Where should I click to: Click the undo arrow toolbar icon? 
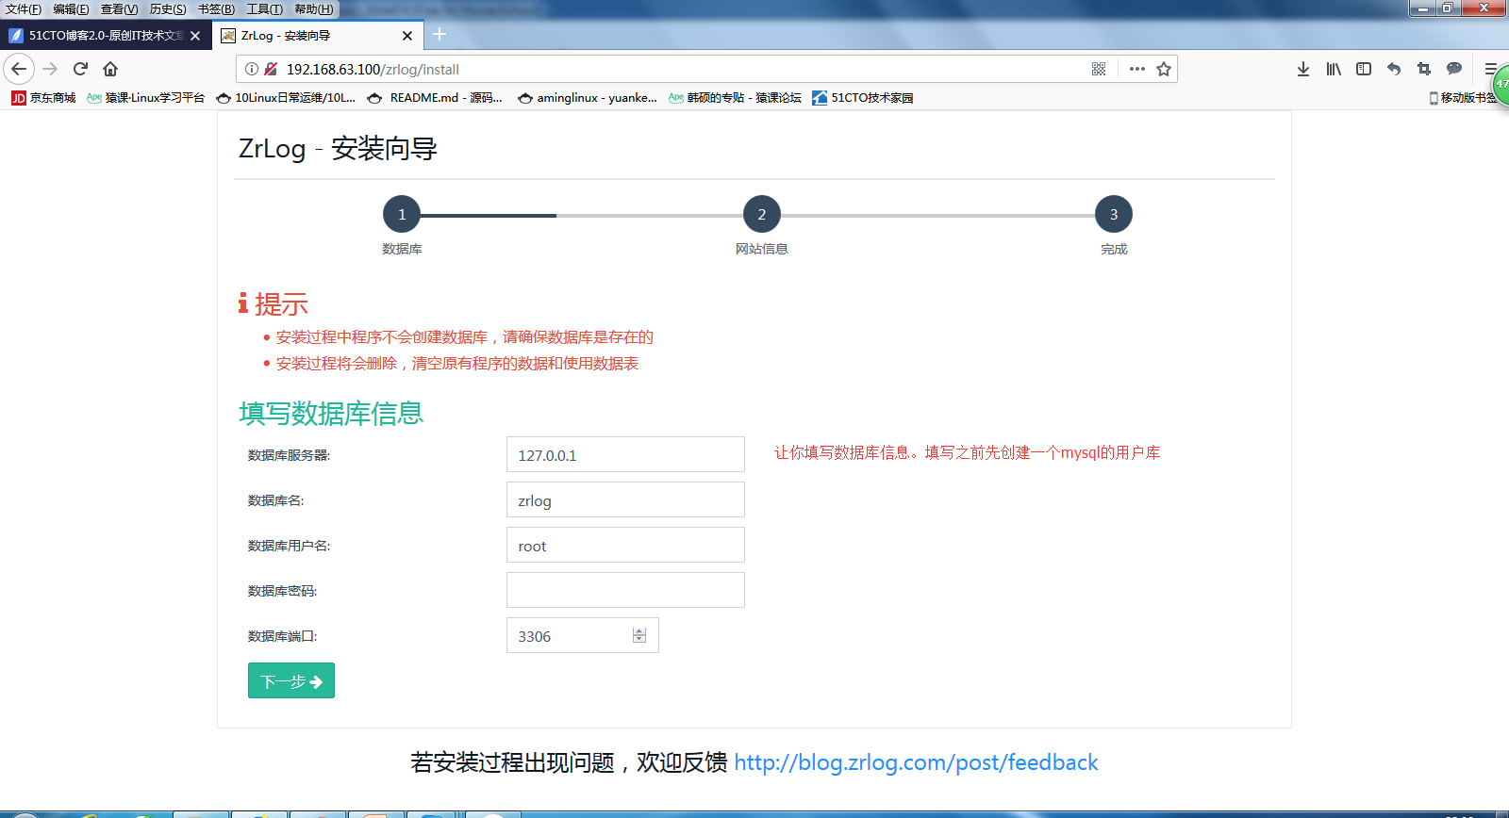click(x=1394, y=69)
